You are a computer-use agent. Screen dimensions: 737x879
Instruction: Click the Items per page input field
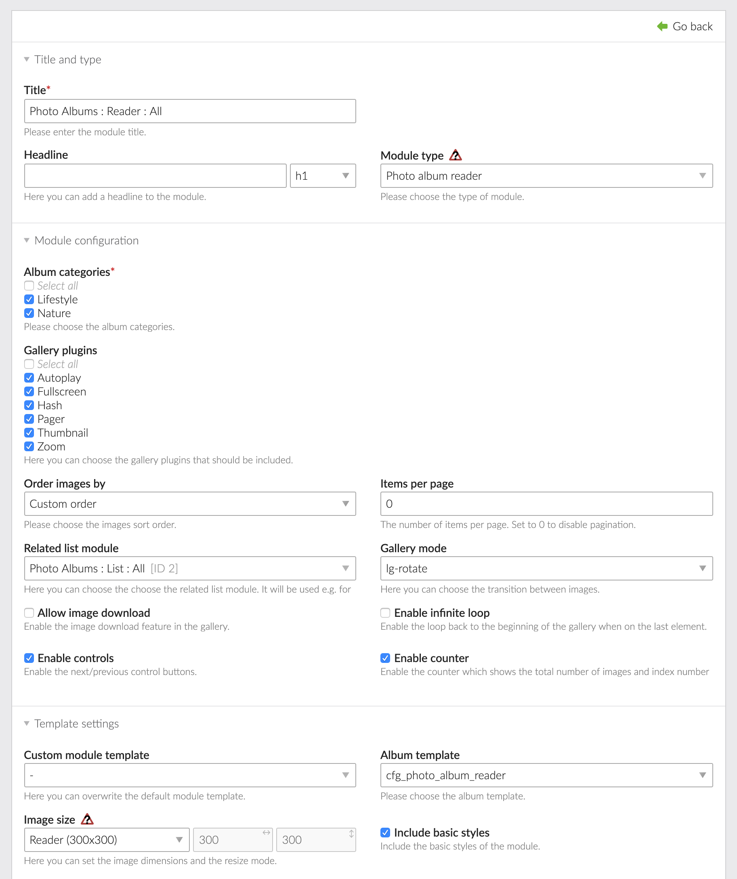pos(546,504)
